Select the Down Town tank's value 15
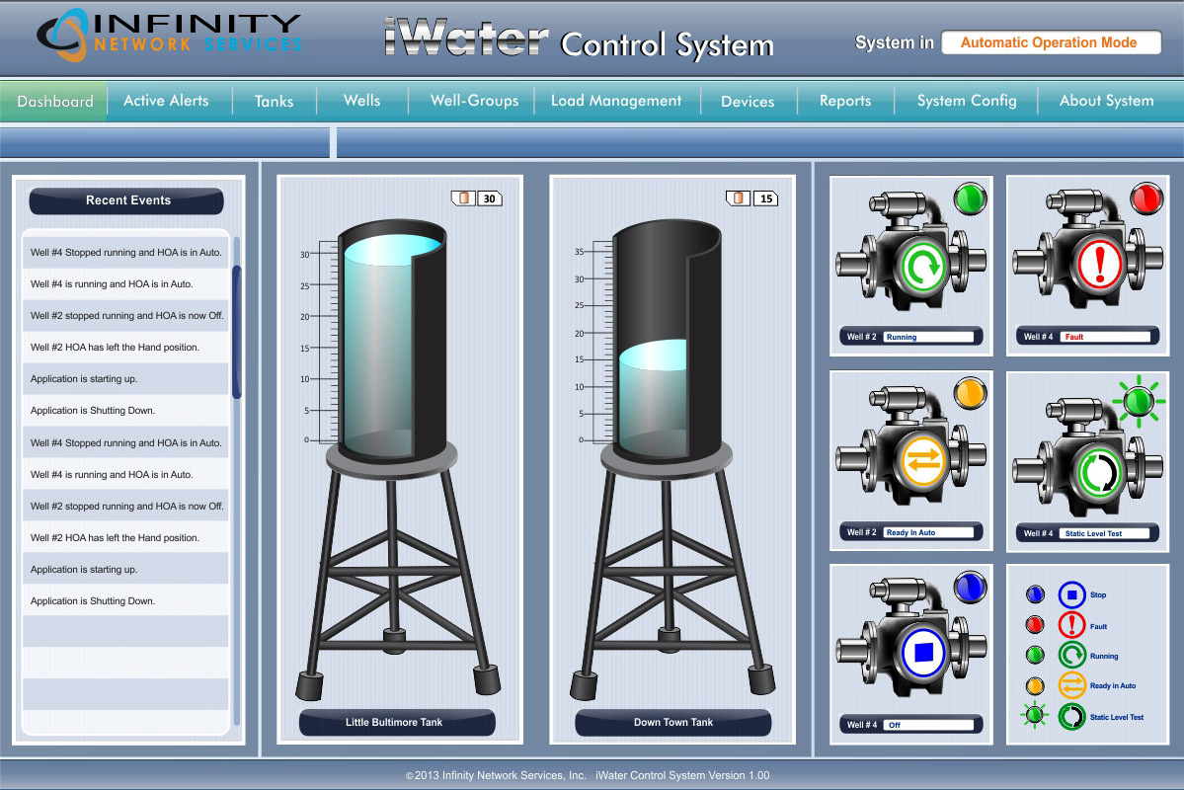Viewport: 1184px width, 790px height. (765, 198)
